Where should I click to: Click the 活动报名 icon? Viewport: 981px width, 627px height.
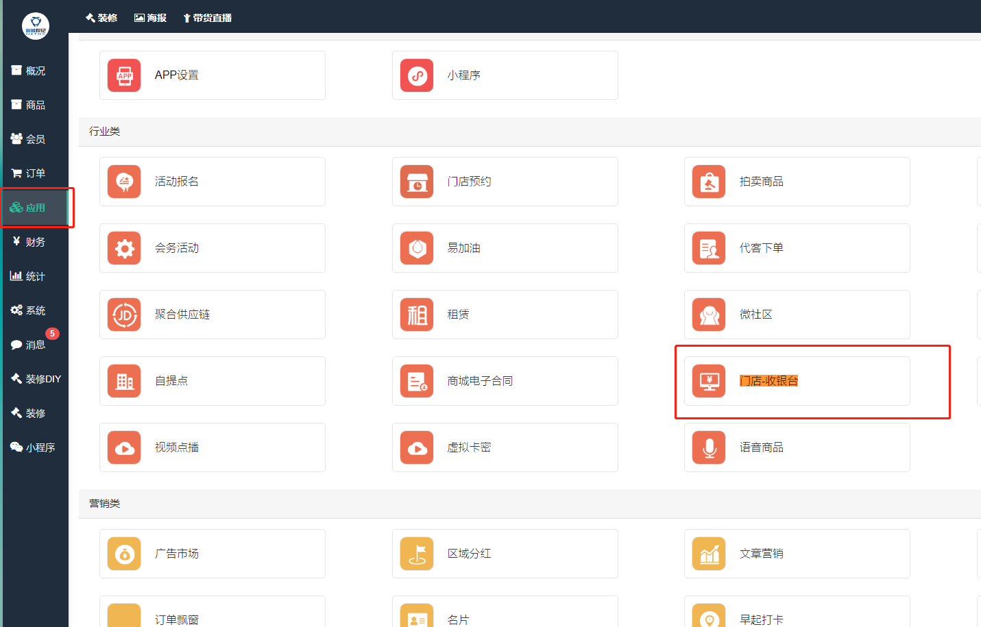[124, 182]
